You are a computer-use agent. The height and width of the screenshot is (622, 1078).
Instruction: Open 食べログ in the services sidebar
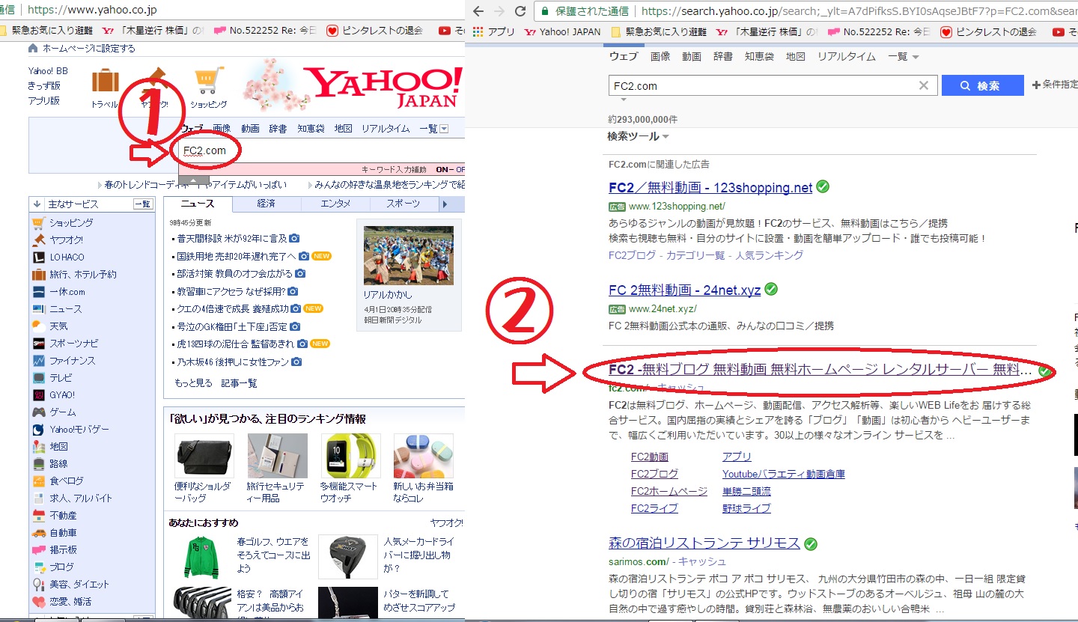pos(66,481)
